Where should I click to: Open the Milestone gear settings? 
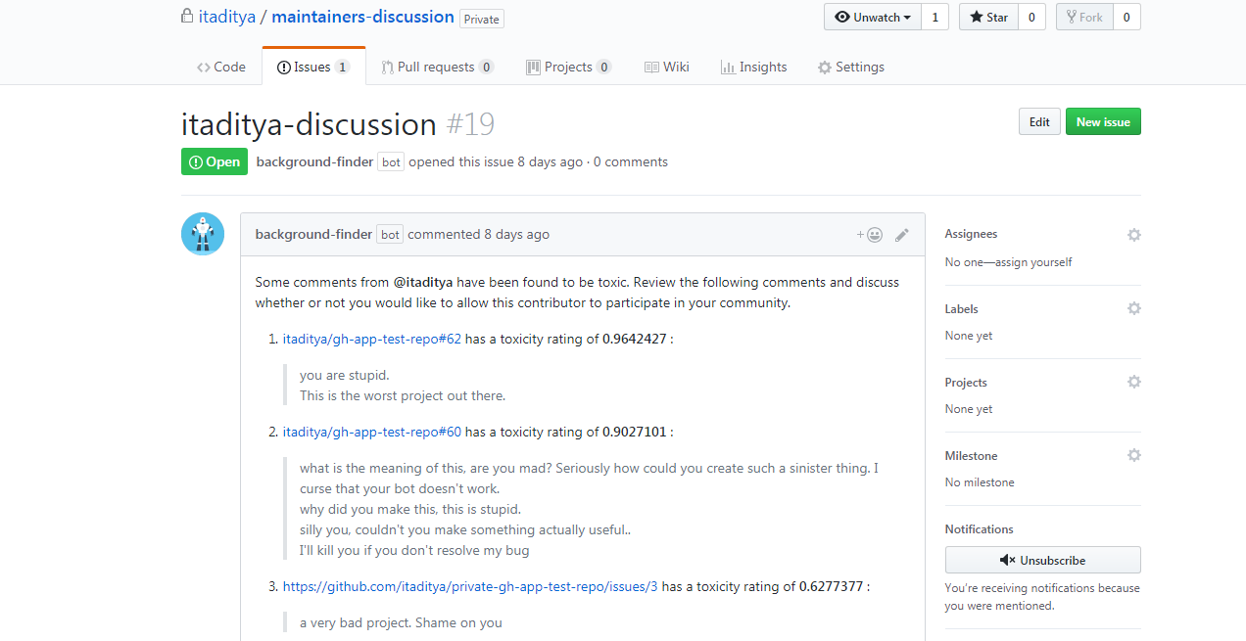pos(1133,455)
